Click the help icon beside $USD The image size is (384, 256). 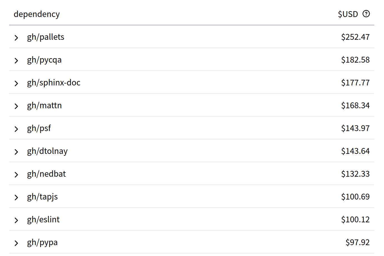[x=366, y=14]
